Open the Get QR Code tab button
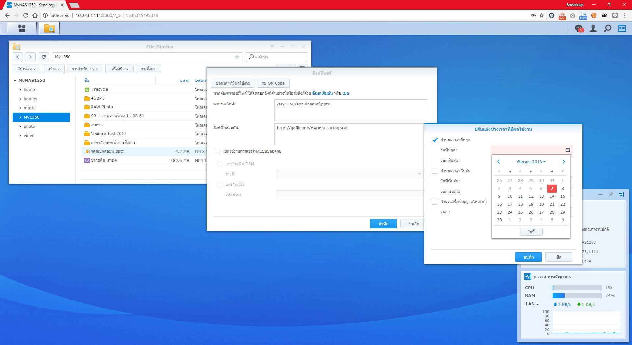Viewport: 632px width, 345px height. [x=273, y=83]
